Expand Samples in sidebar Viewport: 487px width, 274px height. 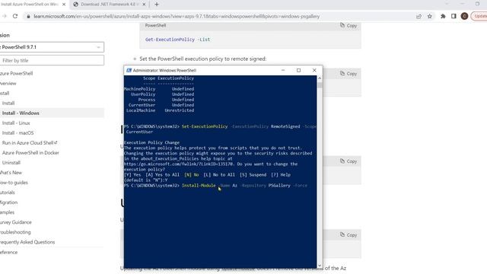pos(7,212)
